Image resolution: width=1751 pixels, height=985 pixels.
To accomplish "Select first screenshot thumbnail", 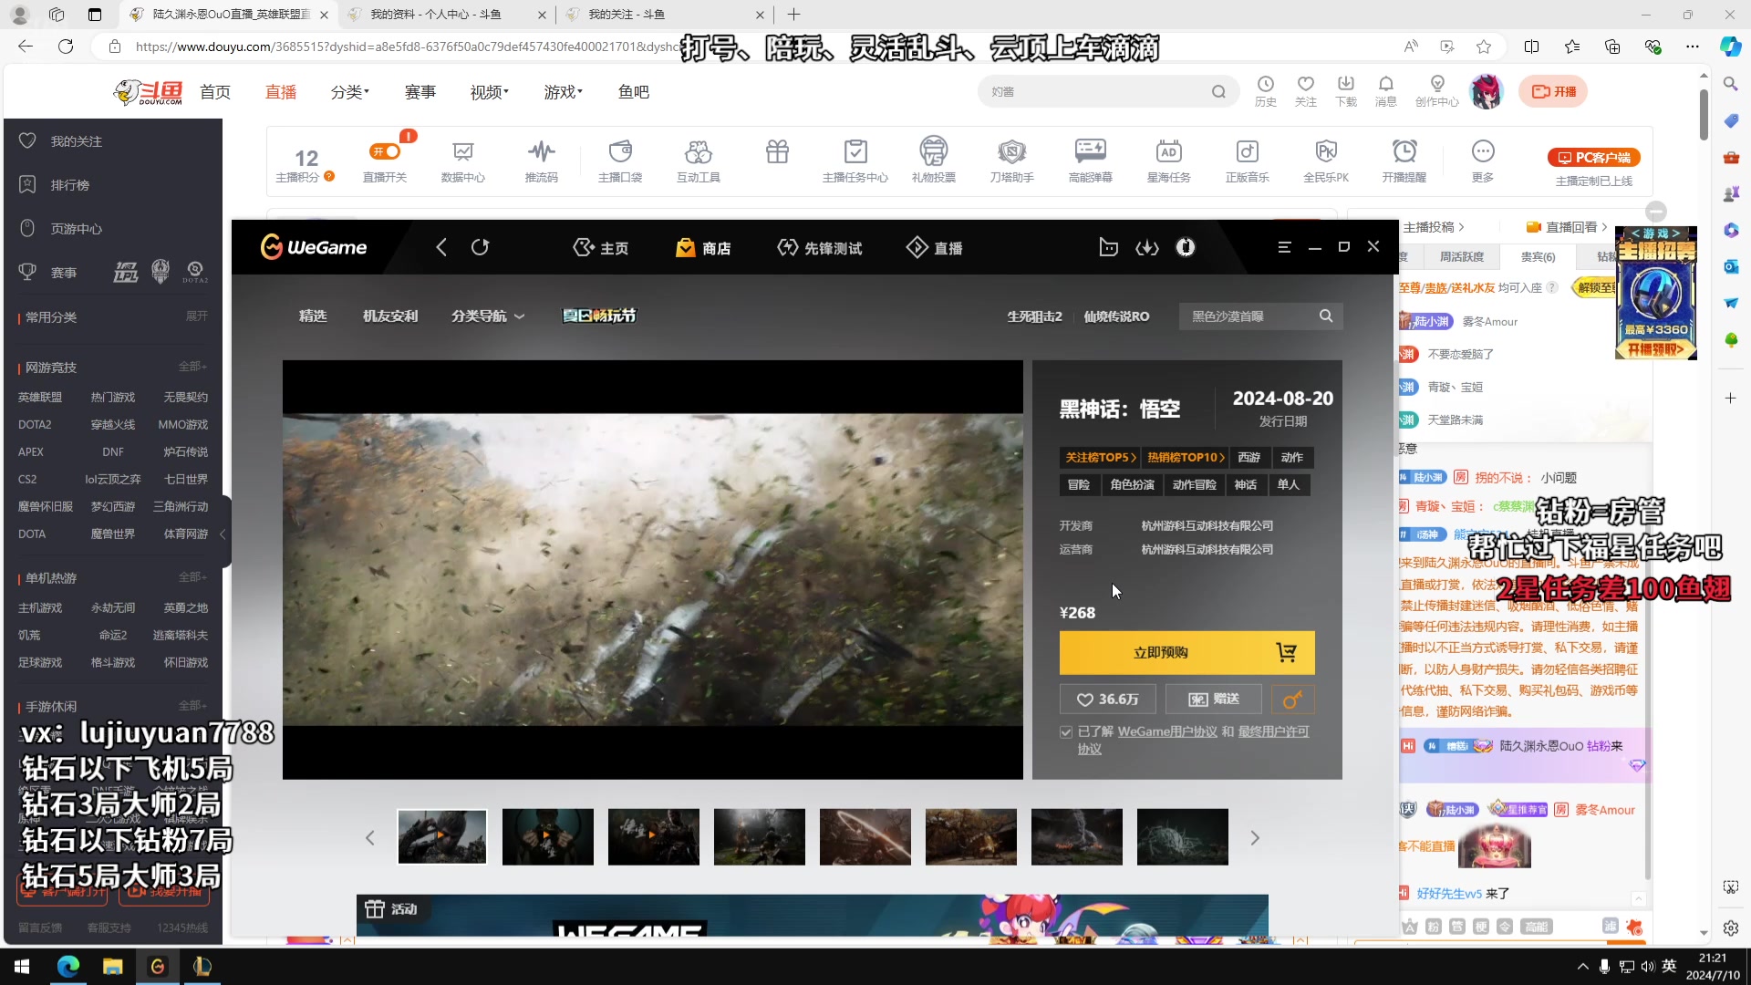I will [442, 837].
